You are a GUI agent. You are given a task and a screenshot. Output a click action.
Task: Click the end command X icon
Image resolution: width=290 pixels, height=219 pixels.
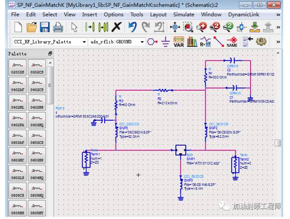117,27
